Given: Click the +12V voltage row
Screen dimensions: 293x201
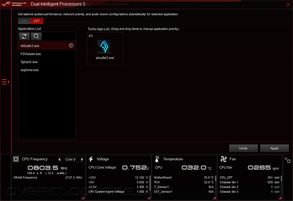Looking at the screenshot, I should coord(118,177).
